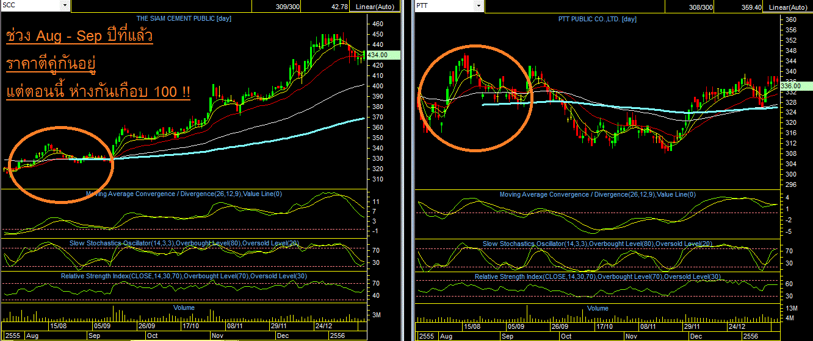
Task: Click Linear(Auto) scale button on PTT chart
Action: (787, 7)
